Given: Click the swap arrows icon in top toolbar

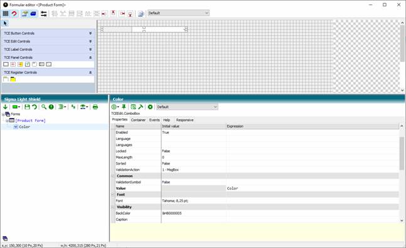Looking at the screenshot, I should pyautogui.click(x=44, y=13).
